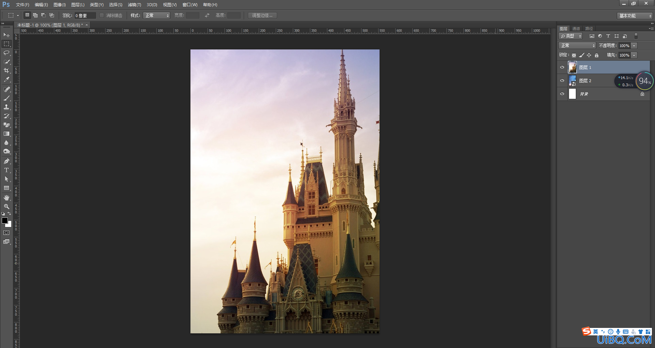Screen dimensions: 655x348
Task: Toggle lock image pixels brush icon
Action: (x=582, y=55)
